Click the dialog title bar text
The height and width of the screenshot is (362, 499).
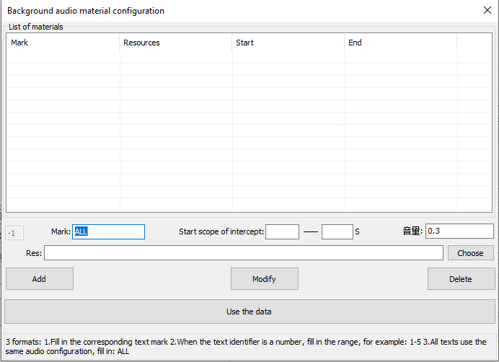click(x=86, y=11)
